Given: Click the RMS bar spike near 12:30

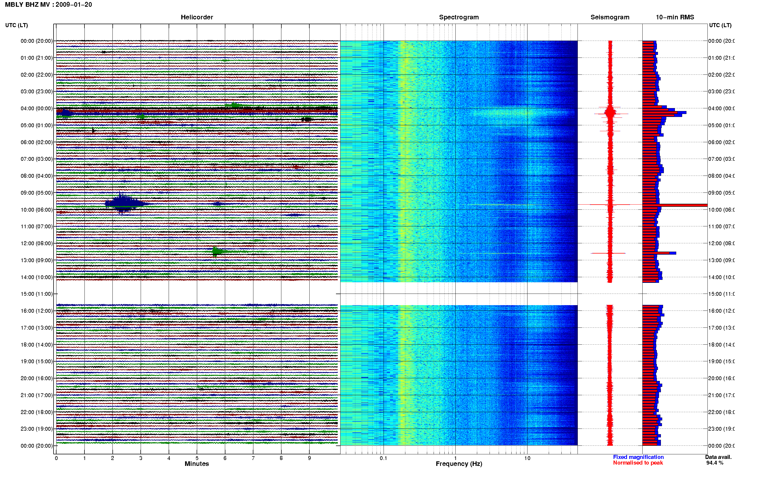Looking at the screenshot, I should click(659, 253).
